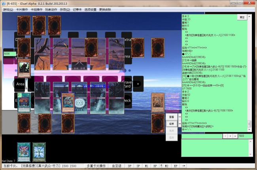Select rightmost face-down card in opponent's hand
The image size is (257, 170).
coord(55,26)
